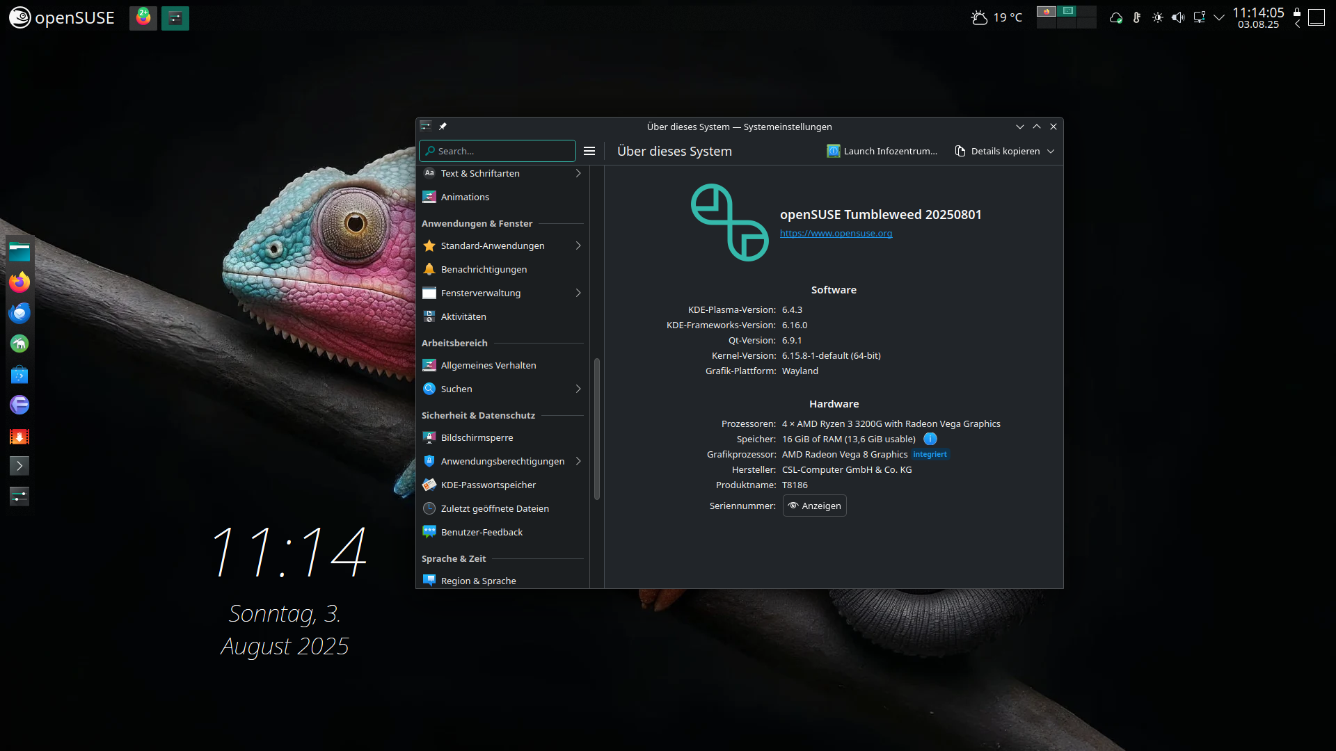Show the serial number with the Anzeigen button
1336x751 pixels.
tap(814, 506)
